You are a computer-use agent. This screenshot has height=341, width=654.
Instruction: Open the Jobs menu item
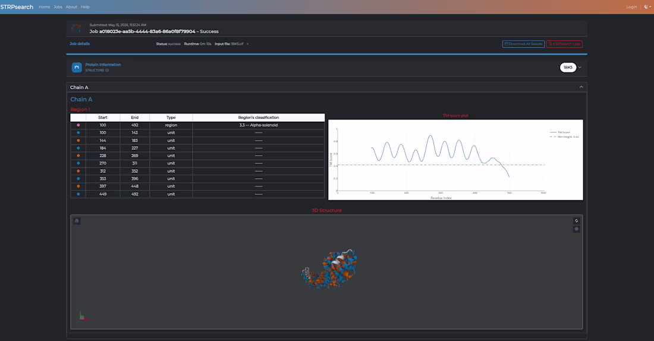point(58,7)
